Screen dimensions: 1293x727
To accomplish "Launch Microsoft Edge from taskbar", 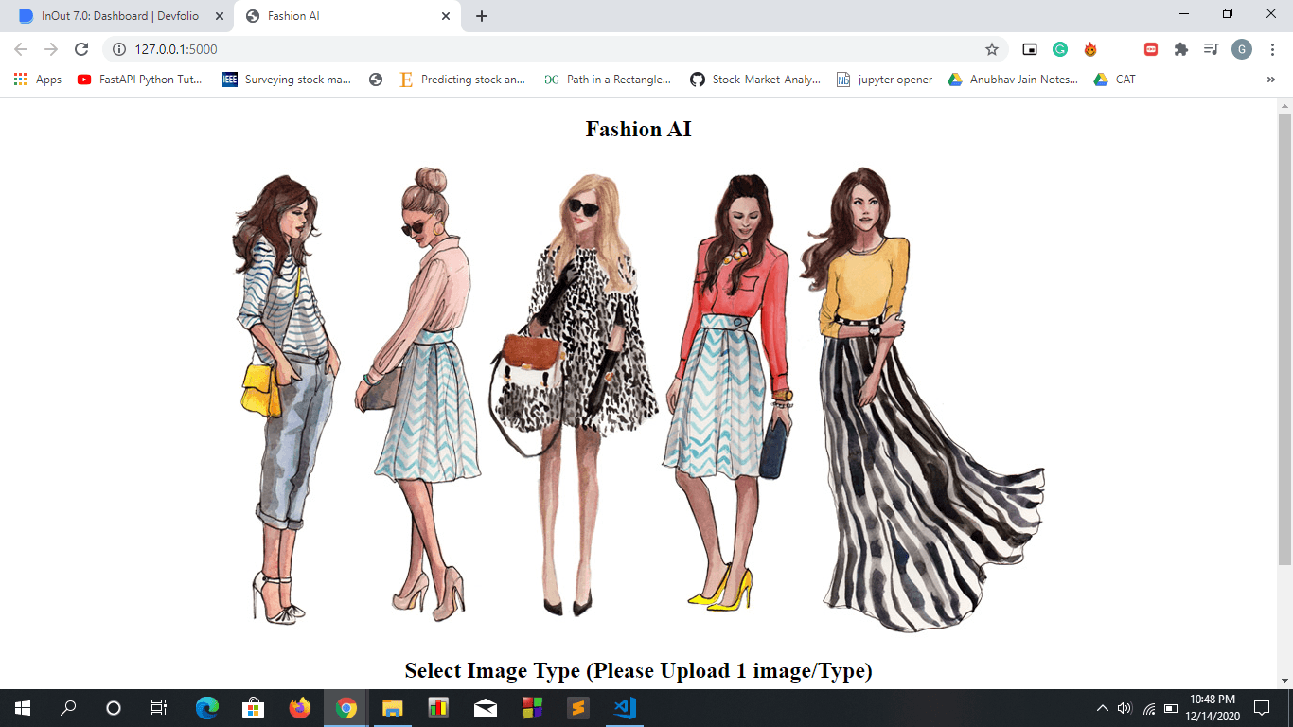I will [x=206, y=708].
